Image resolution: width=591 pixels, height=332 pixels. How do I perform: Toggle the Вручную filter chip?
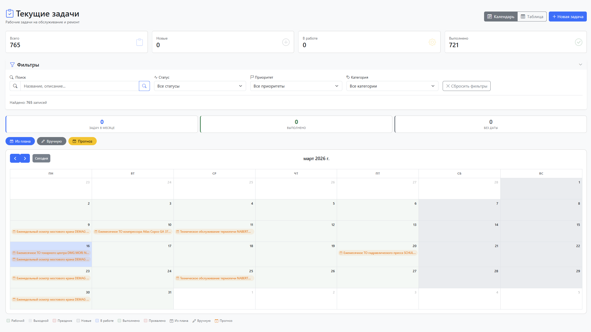point(51,141)
